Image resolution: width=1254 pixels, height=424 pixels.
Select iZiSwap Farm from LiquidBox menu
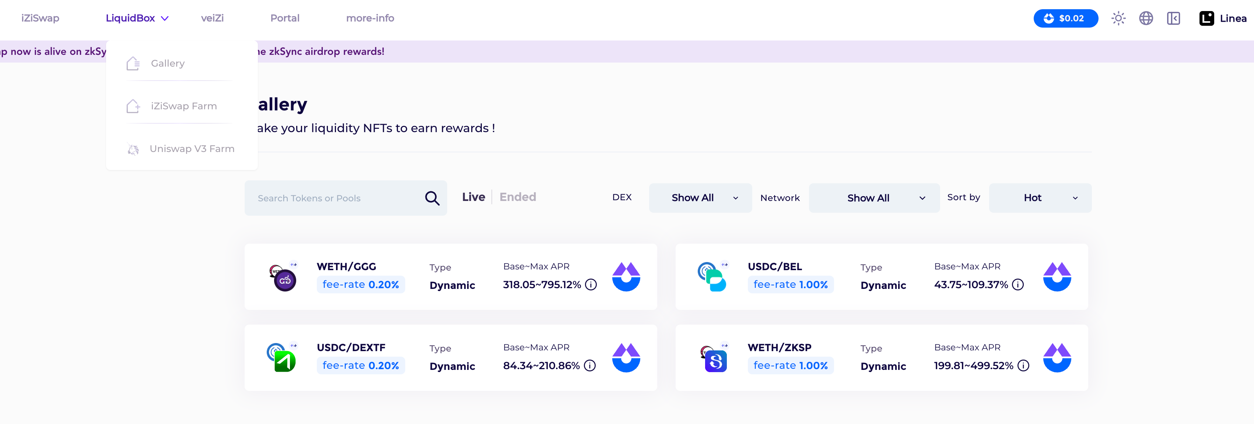coord(183,106)
